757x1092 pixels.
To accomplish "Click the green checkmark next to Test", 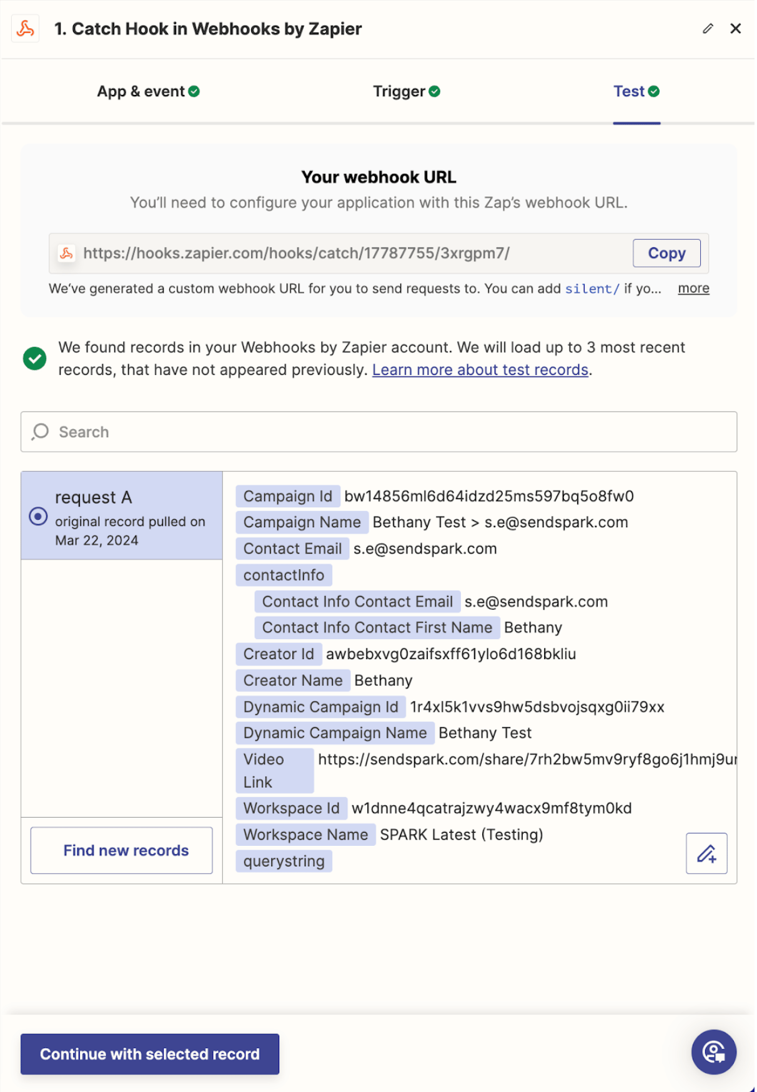I will pyautogui.click(x=654, y=92).
